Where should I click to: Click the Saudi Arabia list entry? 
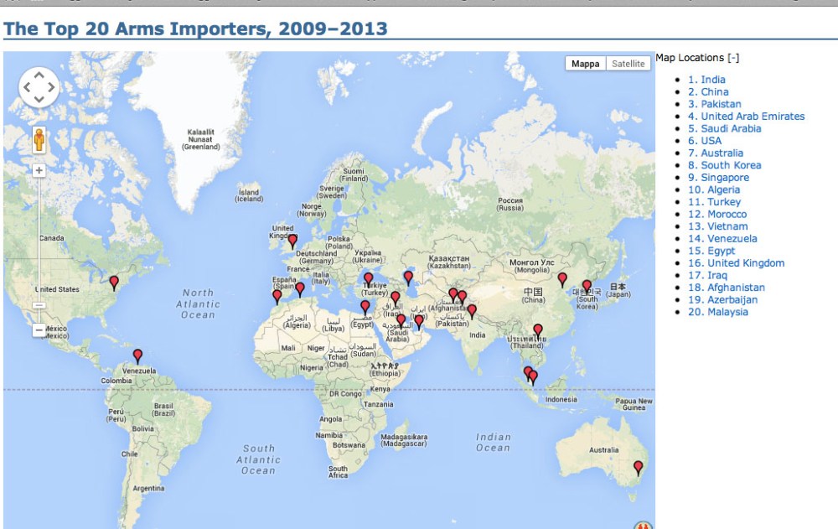point(724,129)
